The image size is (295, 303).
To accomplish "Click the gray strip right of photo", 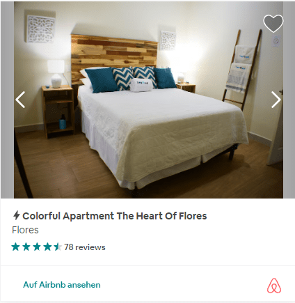I will (289, 100).
